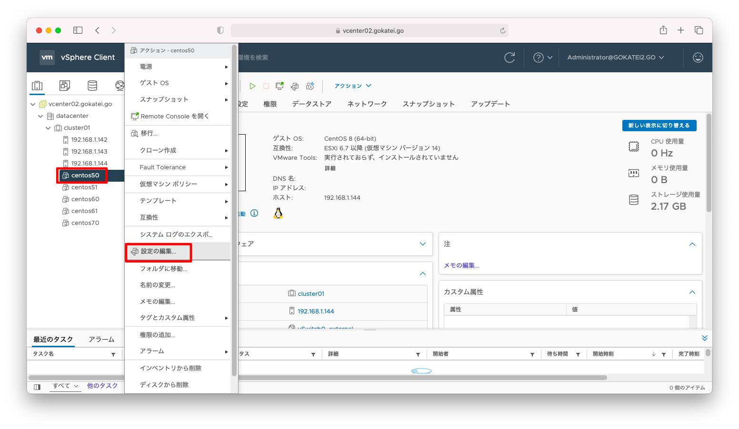Image resolution: width=739 pixels, height=429 pixels.
Task: Open the すべて filter dropdown
Action: click(x=65, y=386)
